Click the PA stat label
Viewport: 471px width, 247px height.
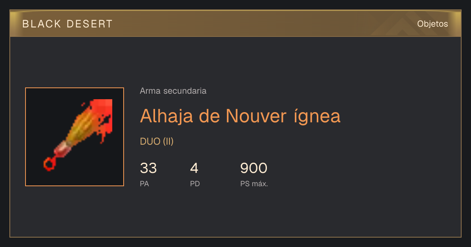[x=144, y=183]
